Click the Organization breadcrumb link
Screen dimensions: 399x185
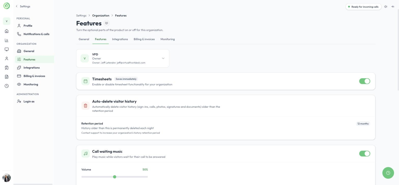pyautogui.click(x=101, y=16)
